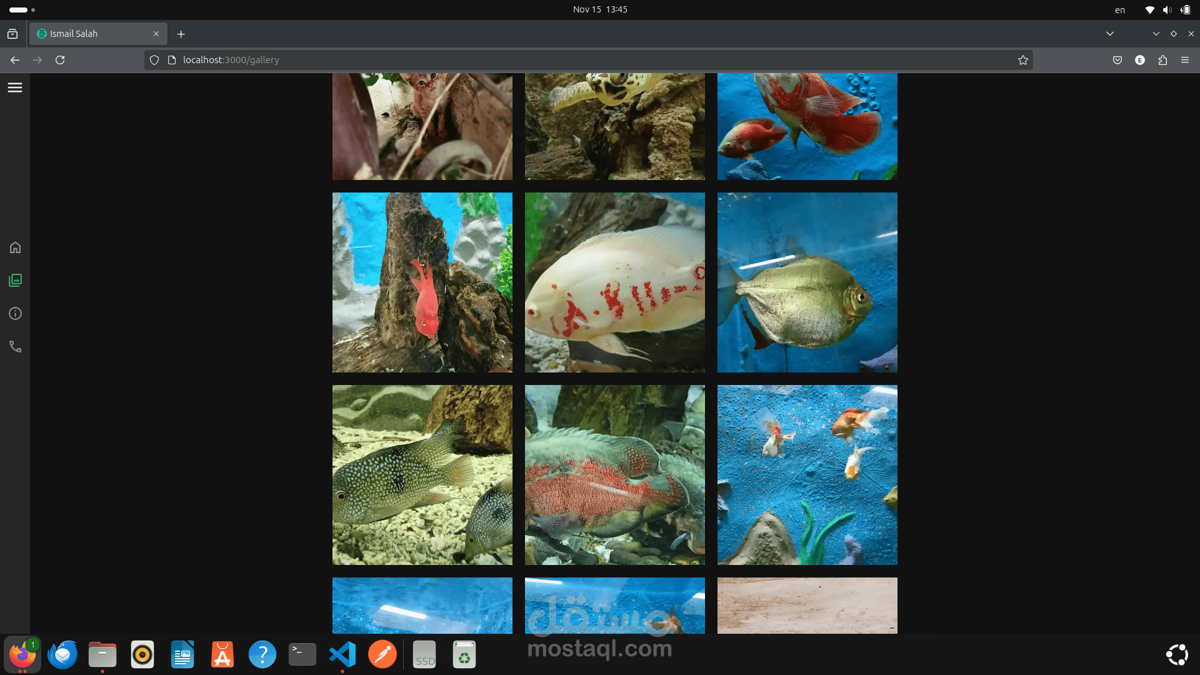1200x675 pixels.
Task: Reload the current page
Action: [60, 60]
